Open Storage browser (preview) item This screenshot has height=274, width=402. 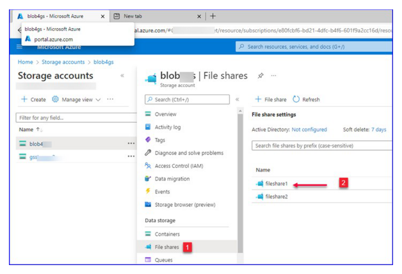coord(185,205)
